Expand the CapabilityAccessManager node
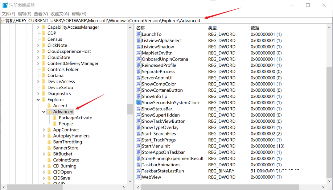 pyautogui.click(x=38, y=27)
